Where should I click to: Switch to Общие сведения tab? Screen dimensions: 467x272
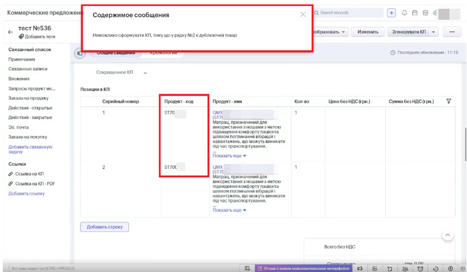click(x=116, y=53)
